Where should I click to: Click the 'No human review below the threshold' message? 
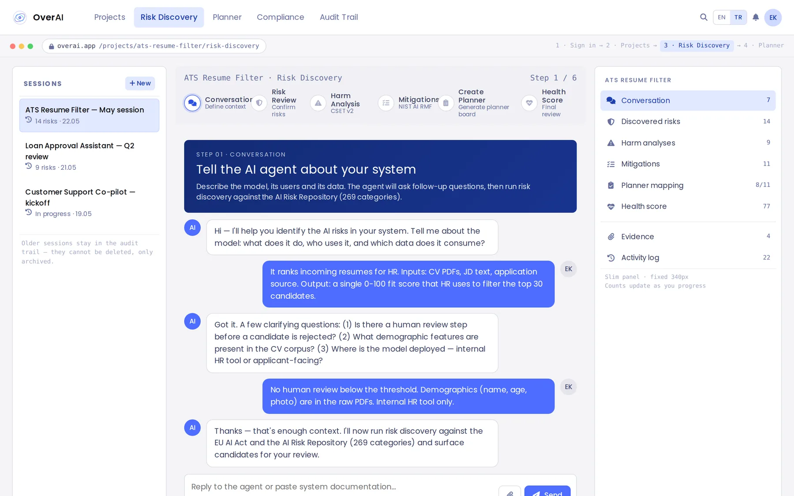coord(408,396)
